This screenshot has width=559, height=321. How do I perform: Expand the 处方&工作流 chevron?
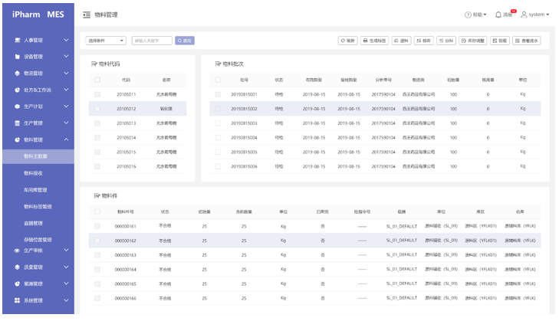click(x=66, y=90)
